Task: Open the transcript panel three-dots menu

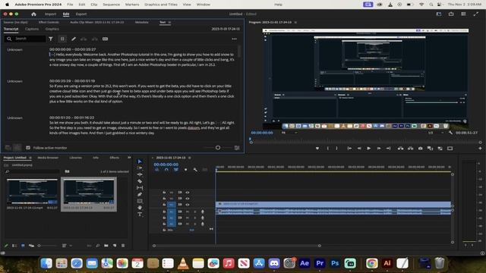Action: coord(235,39)
